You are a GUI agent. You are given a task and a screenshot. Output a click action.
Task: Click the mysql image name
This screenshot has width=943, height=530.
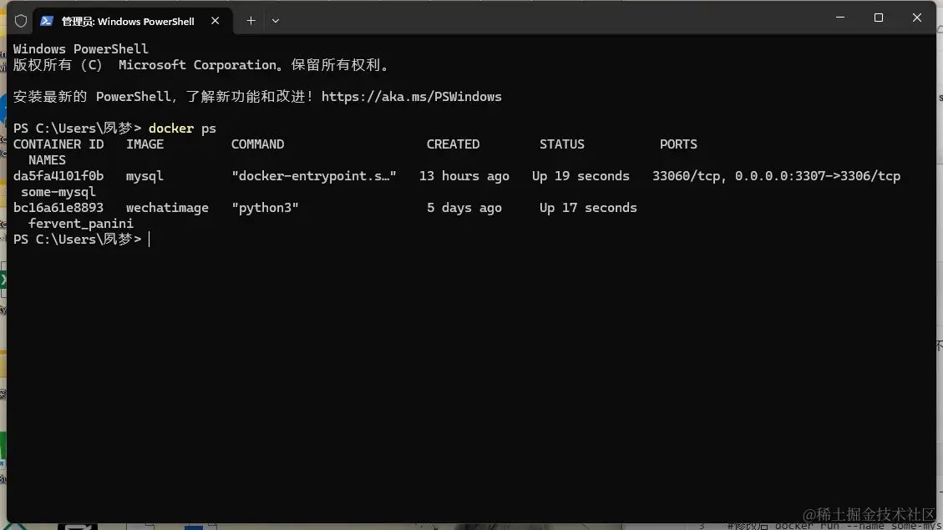tap(144, 176)
